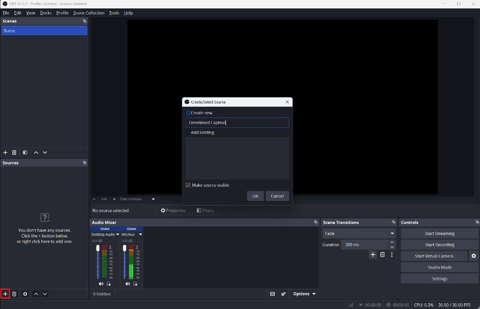The width and height of the screenshot is (480, 309).
Task: Expand Desktop Audio options arrow
Action: (118, 235)
